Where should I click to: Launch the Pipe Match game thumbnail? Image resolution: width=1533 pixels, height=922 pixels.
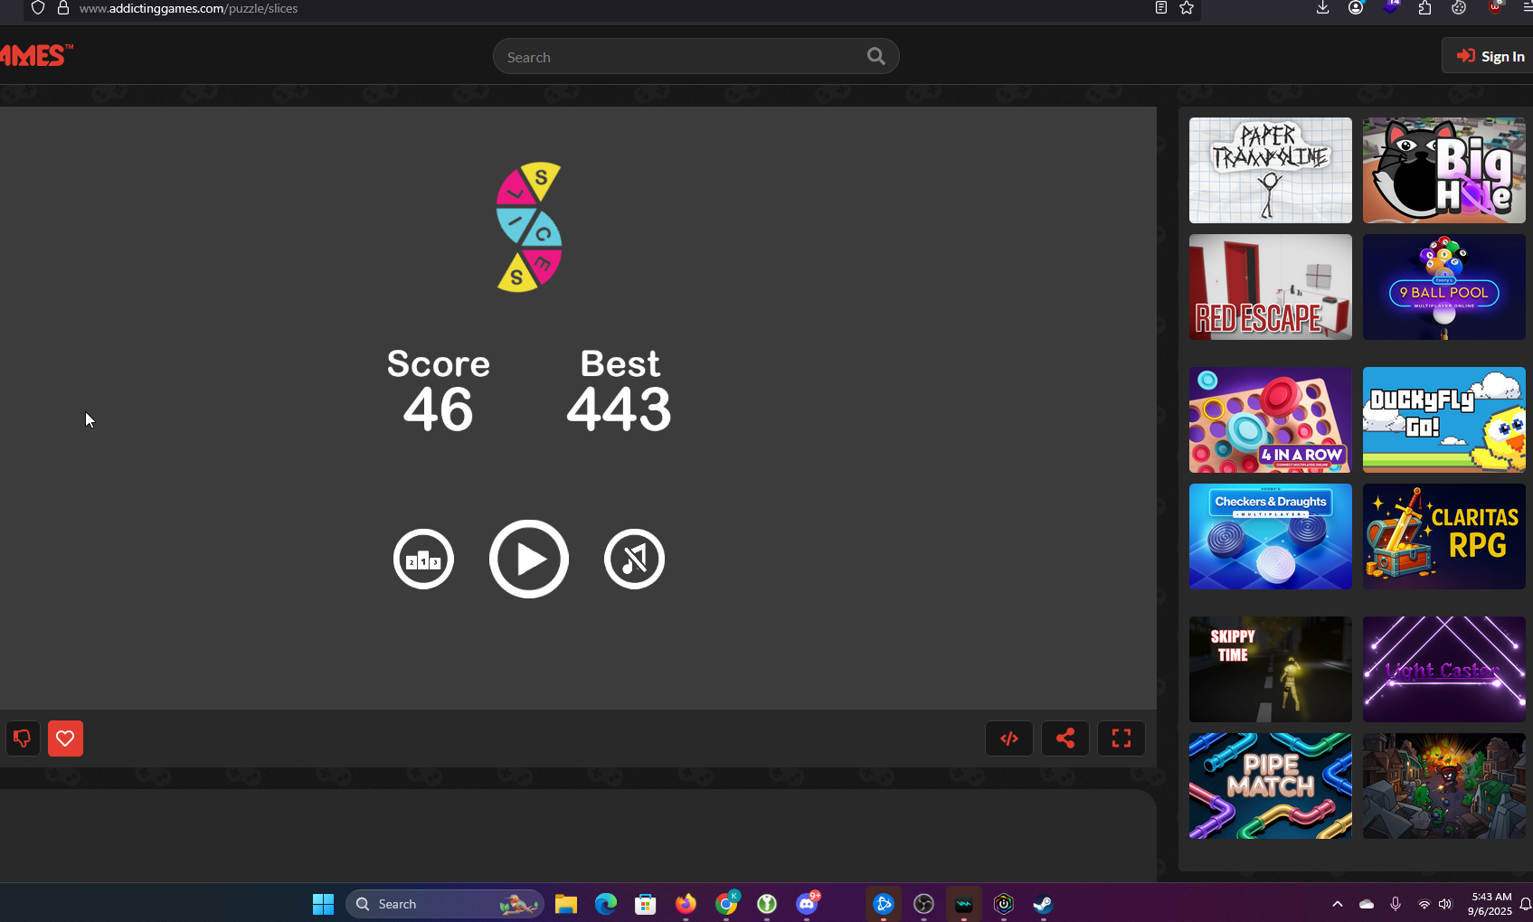point(1270,786)
